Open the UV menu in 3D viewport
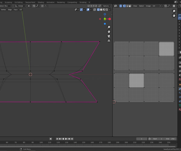Screen dimensions: 181x151 click(21, 10)
